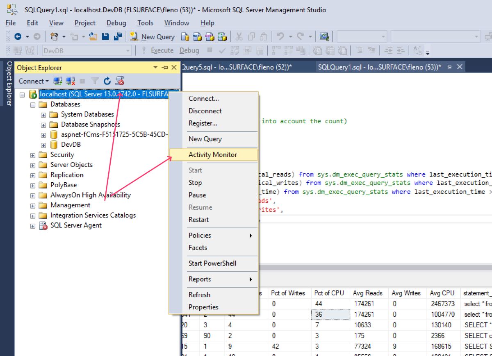Image resolution: width=492 pixels, height=356 pixels.
Task: Select Activity Monitor from context menu
Action: click(x=213, y=154)
